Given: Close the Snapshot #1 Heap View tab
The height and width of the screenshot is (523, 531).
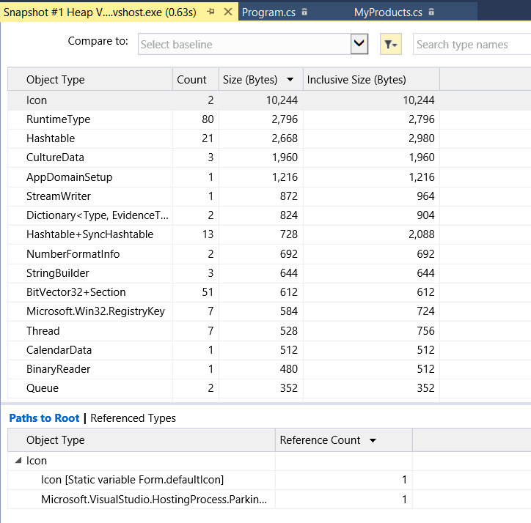Looking at the screenshot, I should coord(228,12).
